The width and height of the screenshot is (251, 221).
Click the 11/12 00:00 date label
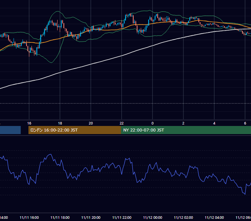[x=152, y=218]
